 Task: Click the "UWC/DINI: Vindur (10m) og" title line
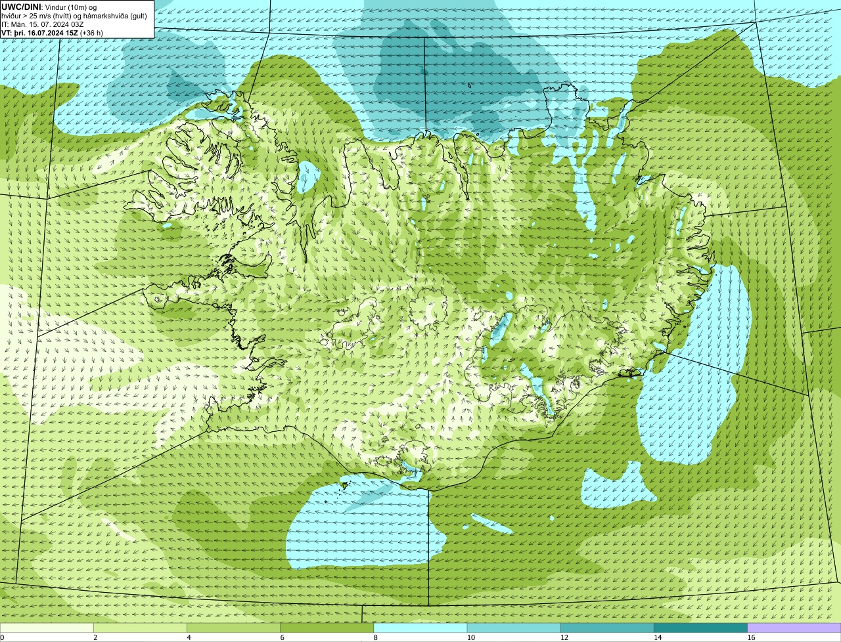(49, 7)
